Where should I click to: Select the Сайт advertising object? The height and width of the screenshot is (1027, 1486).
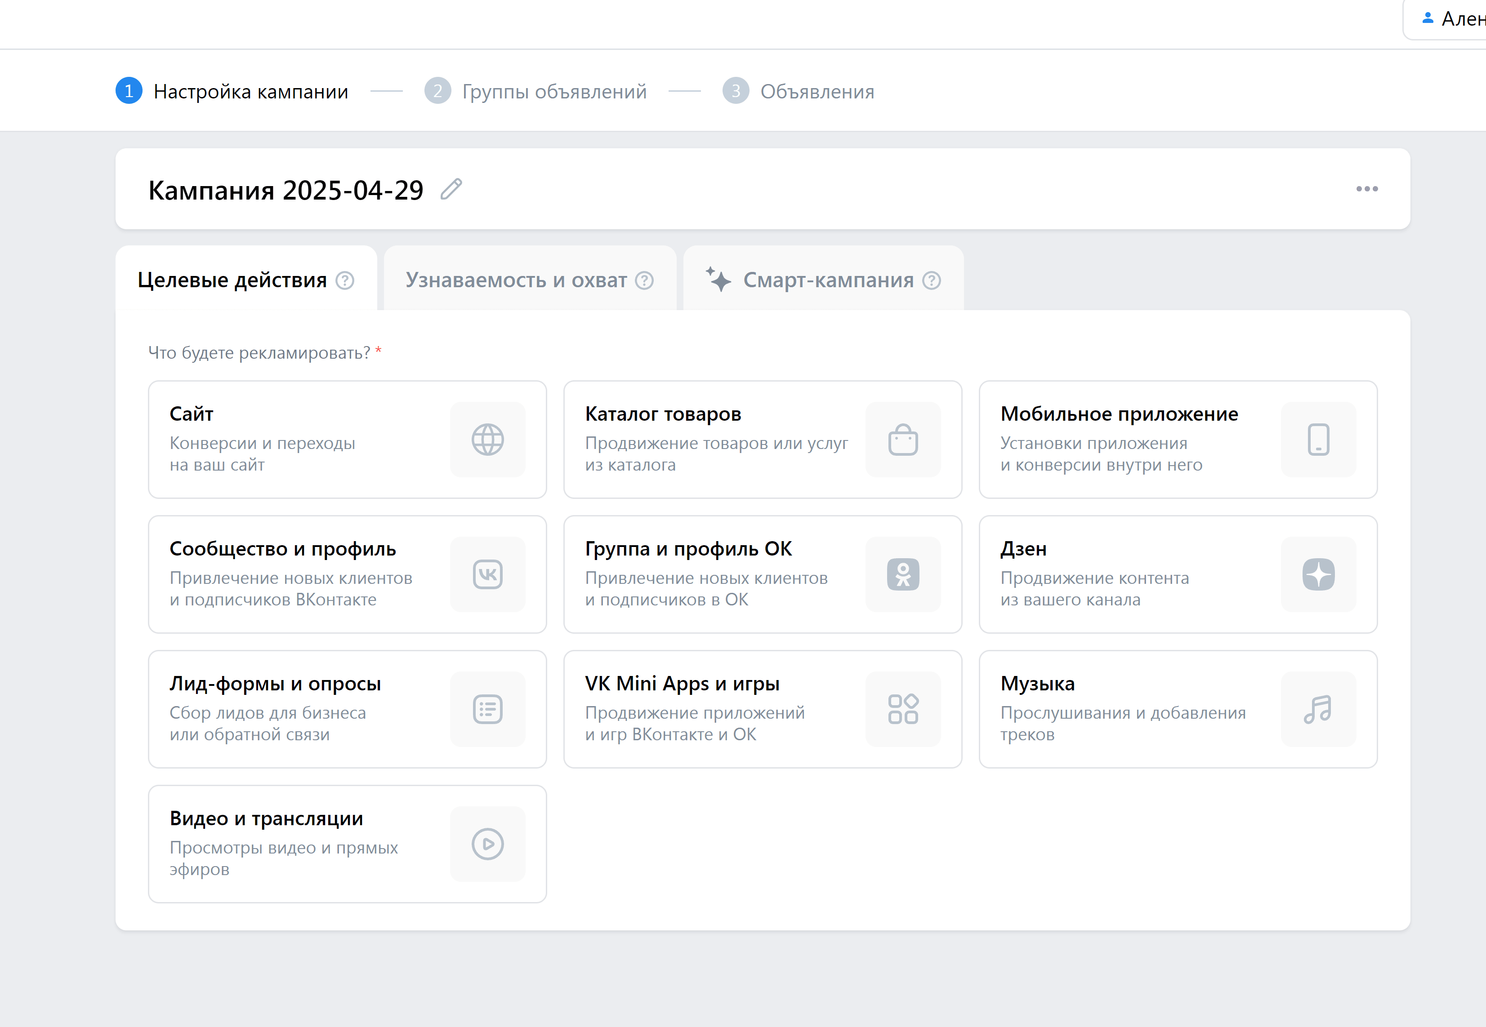[348, 440]
